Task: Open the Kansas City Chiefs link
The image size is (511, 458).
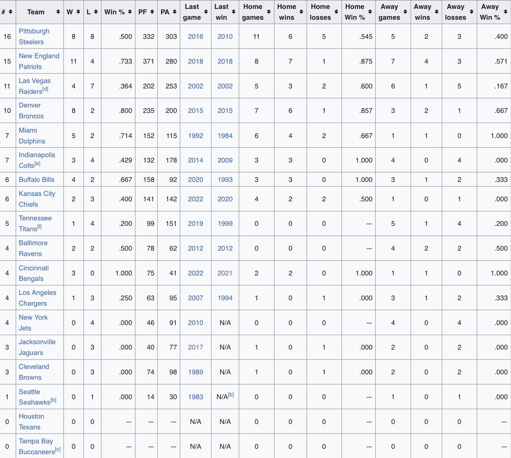Action: [x=37, y=199]
